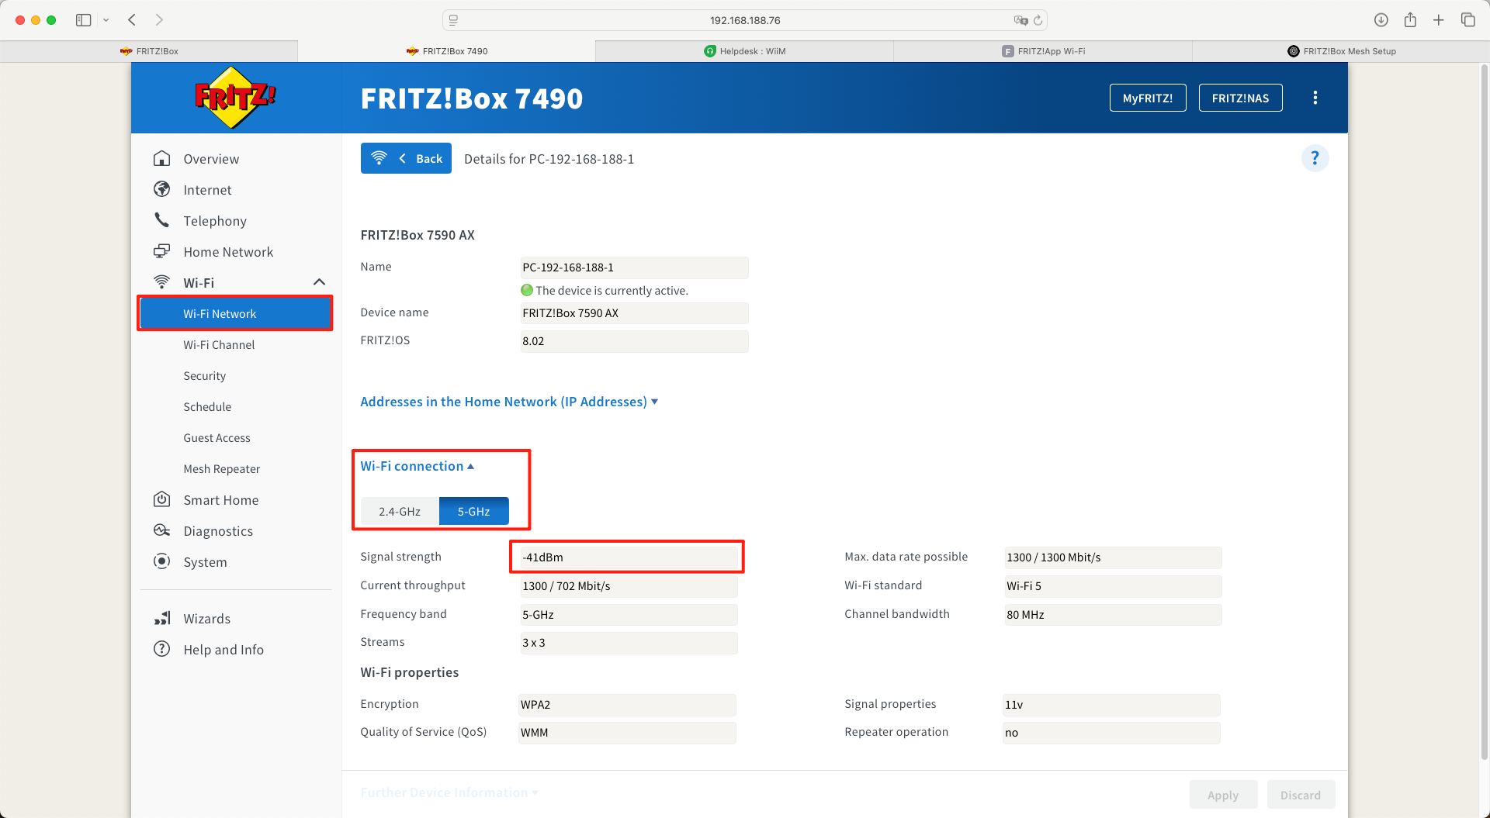Open the three-dot options menu in header
This screenshot has width=1490, height=818.
point(1315,98)
